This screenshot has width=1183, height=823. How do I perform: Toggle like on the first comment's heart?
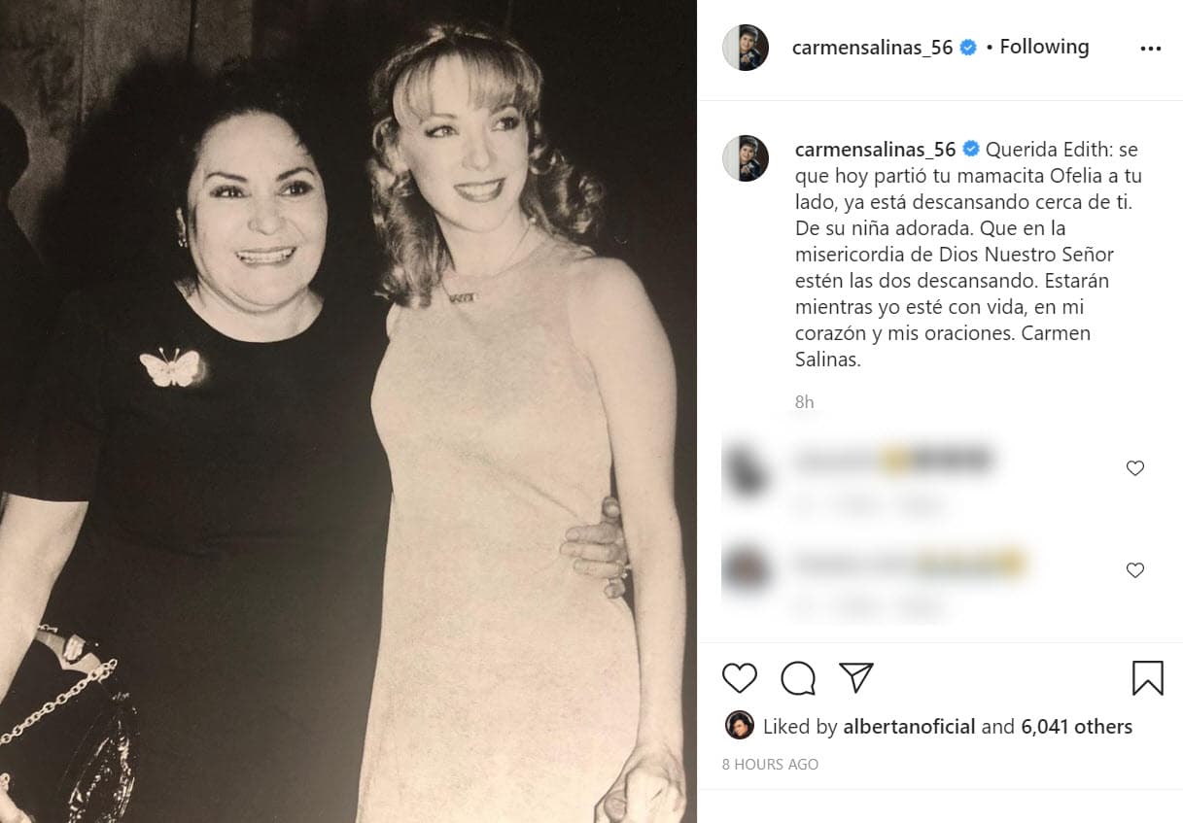[x=1134, y=467]
